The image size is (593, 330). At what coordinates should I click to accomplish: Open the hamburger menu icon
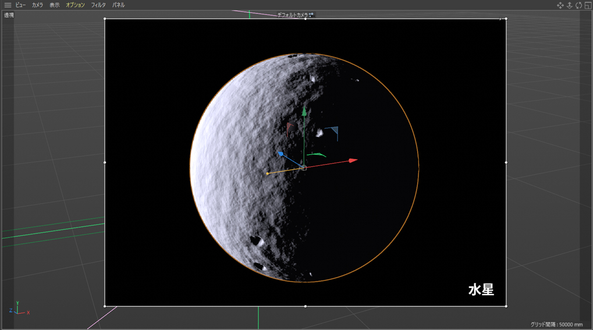(x=8, y=5)
